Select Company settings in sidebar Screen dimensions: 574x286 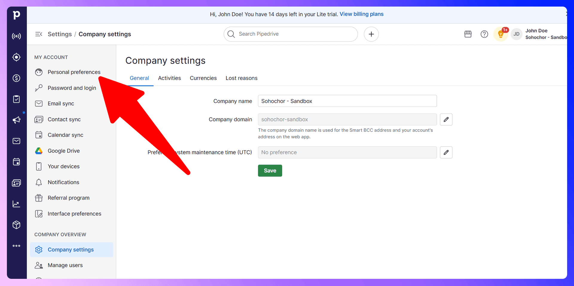pyautogui.click(x=72, y=250)
